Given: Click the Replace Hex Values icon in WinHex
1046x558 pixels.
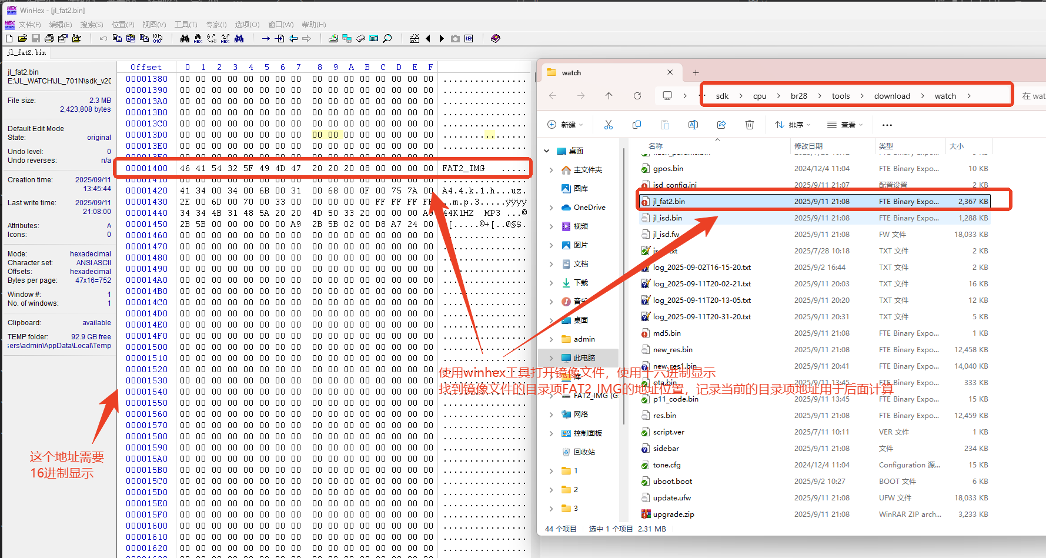Looking at the screenshot, I should click(x=225, y=38).
